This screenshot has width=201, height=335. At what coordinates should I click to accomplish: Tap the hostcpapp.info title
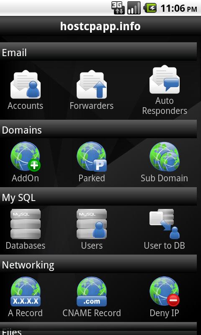(x=100, y=26)
